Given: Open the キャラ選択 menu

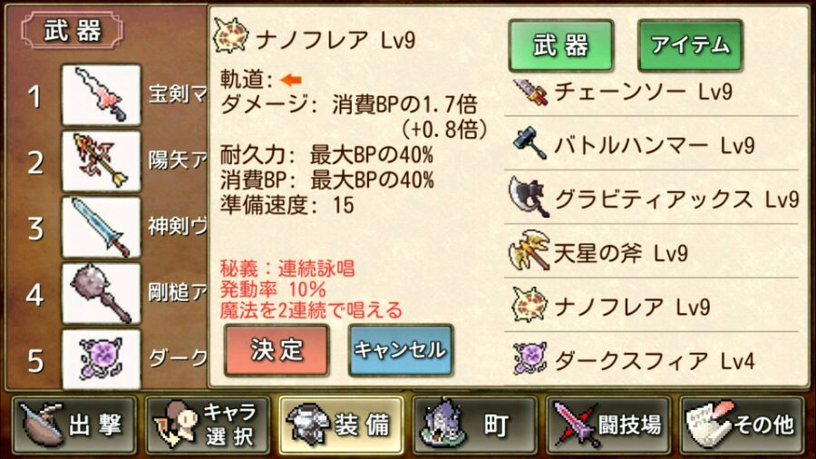Looking at the screenshot, I should pyautogui.click(x=209, y=425).
